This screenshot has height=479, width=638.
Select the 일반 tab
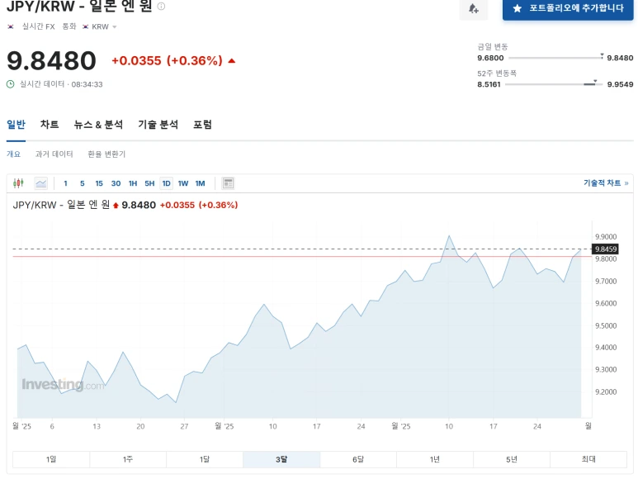[x=16, y=124]
